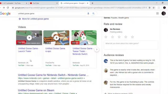Click 'Nintendo UK' channel name under Launch Trailer

23,63
